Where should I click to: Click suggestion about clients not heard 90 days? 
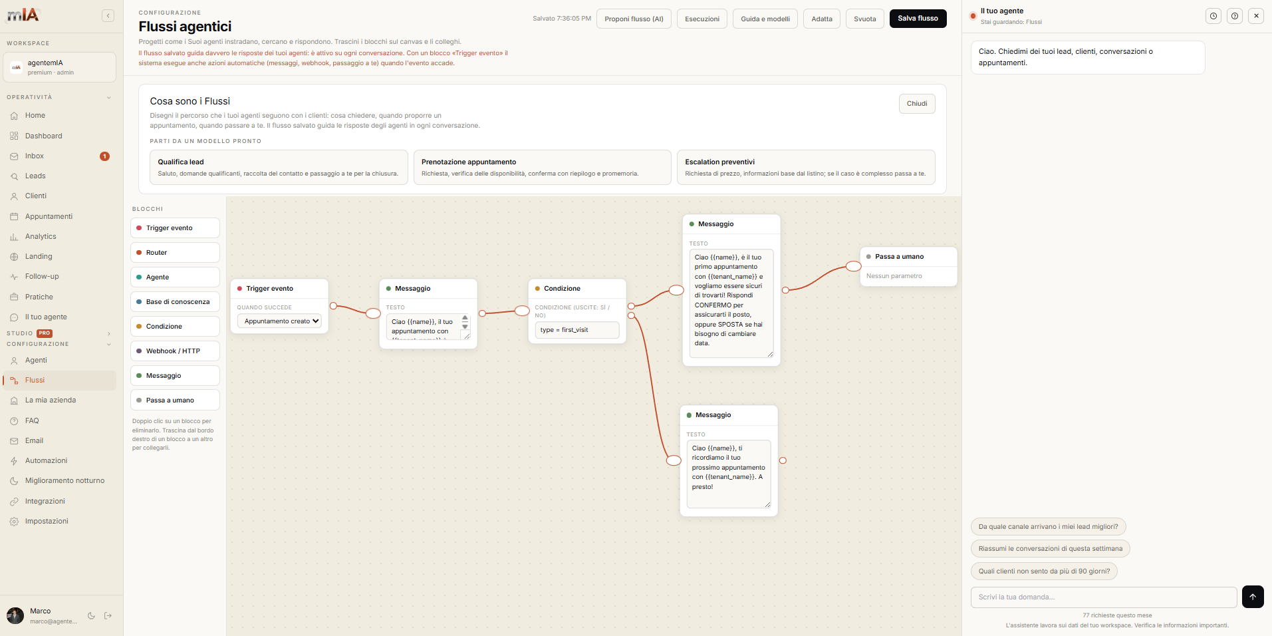tap(1044, 571)
